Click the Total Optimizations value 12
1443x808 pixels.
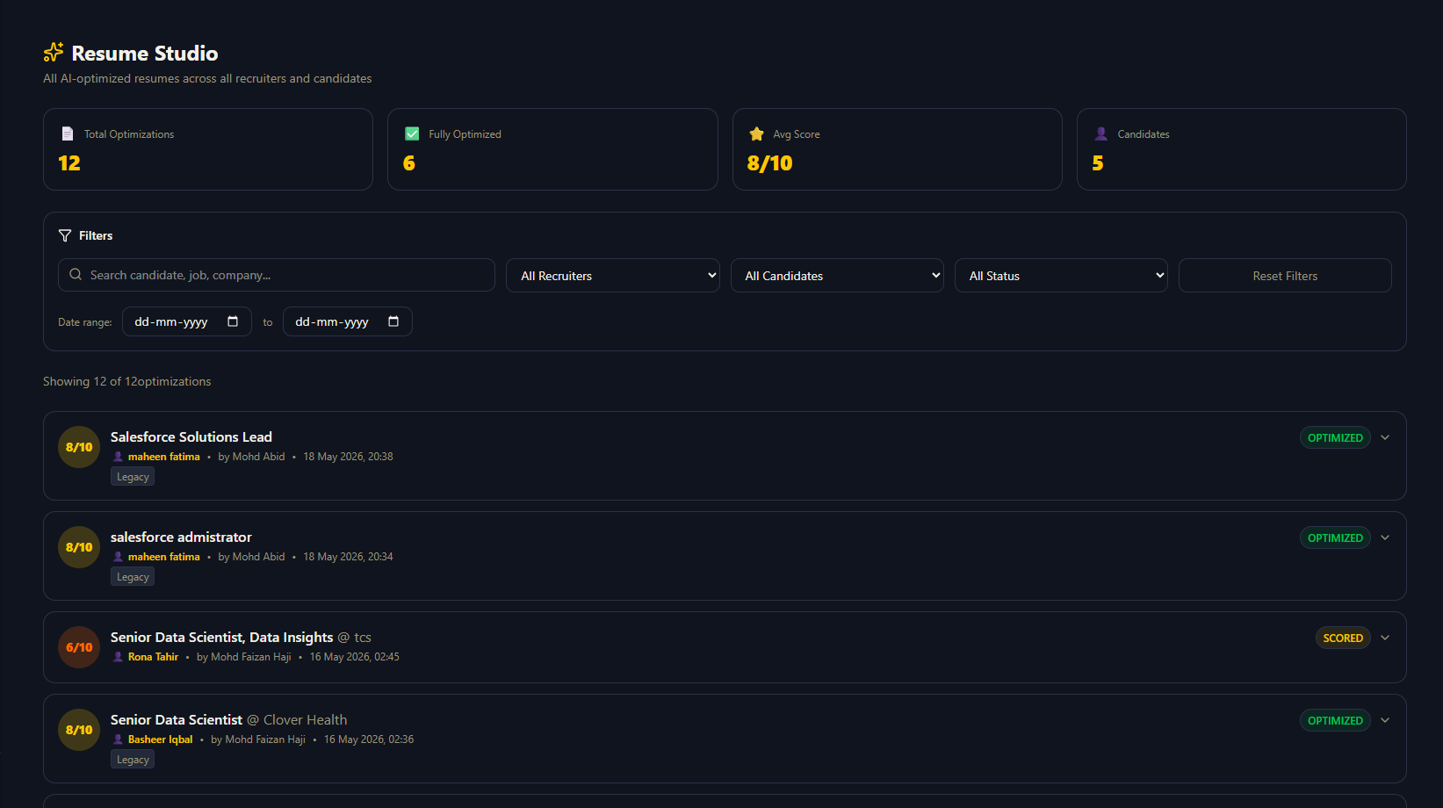click(x=69, y=163)
